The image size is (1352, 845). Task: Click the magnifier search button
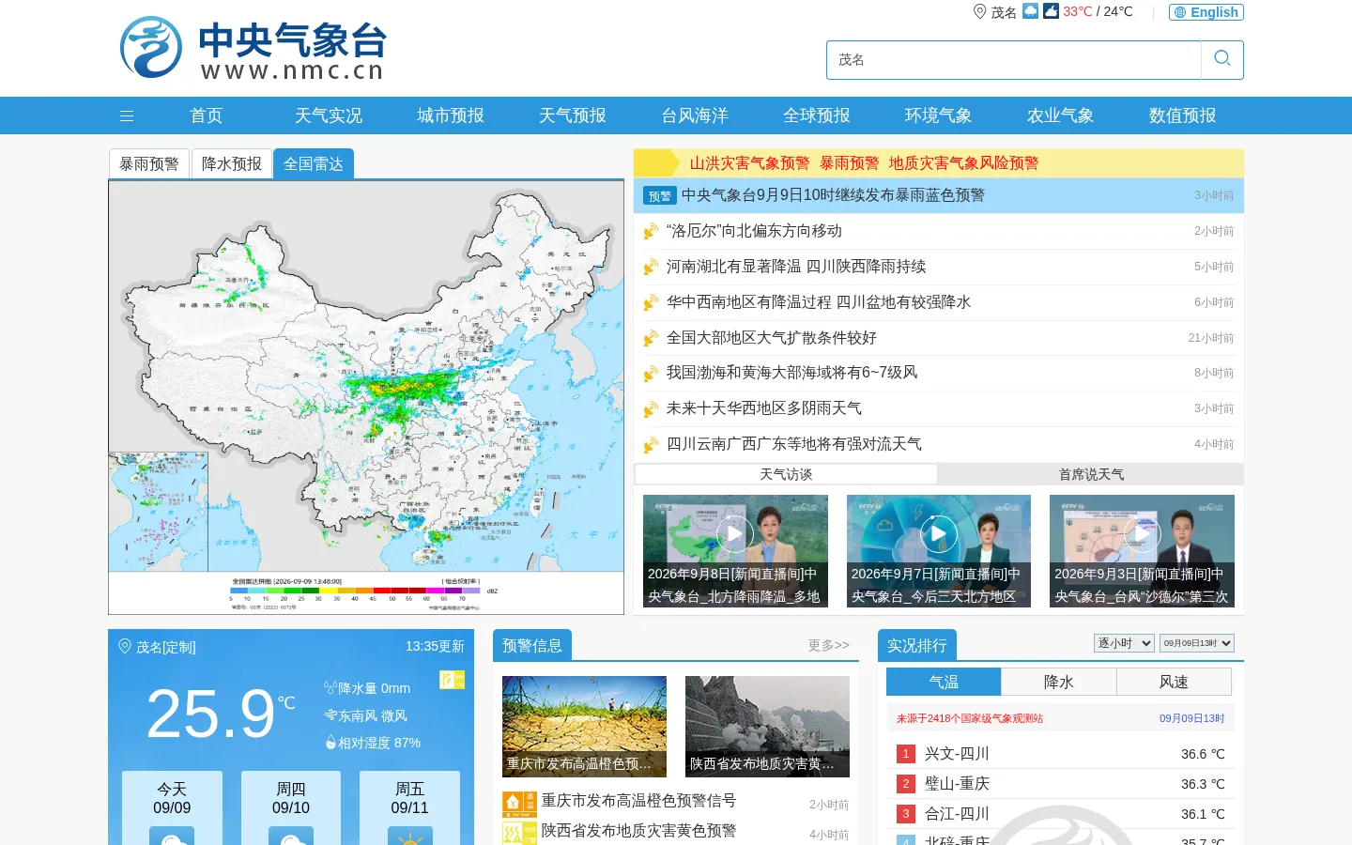click(1221, 59)
